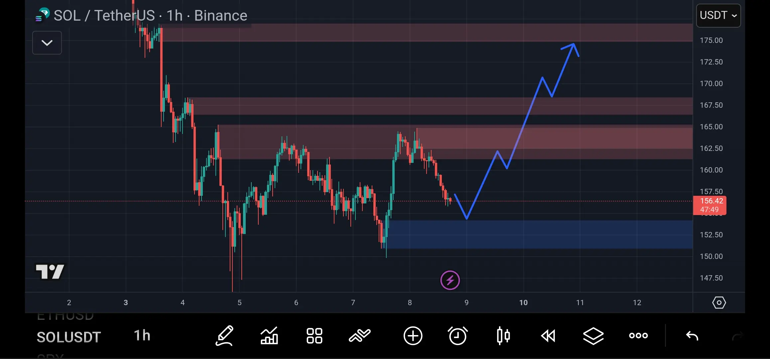Create an alert with alarm clock icon
The width and height of the screenshot is (770, 359).
[458, 336]
